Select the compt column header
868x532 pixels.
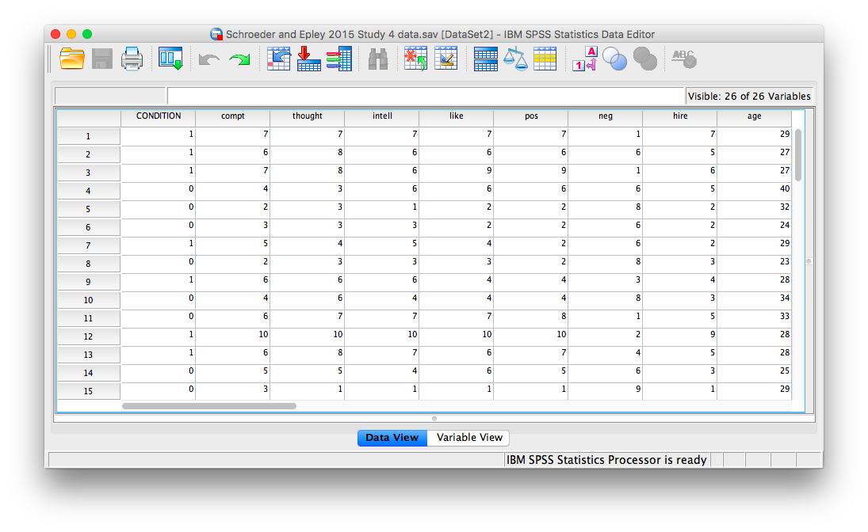[x=232, y=116]
